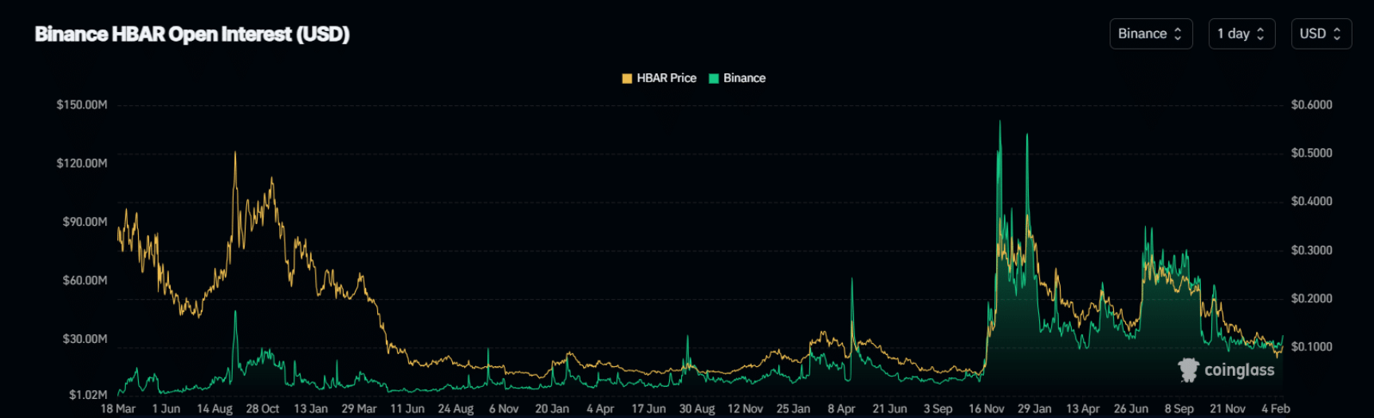The width and height of the screenshot is (1374, 418).
Task: Click the 8 Apr date axis label
Action: tap(841, 408)
